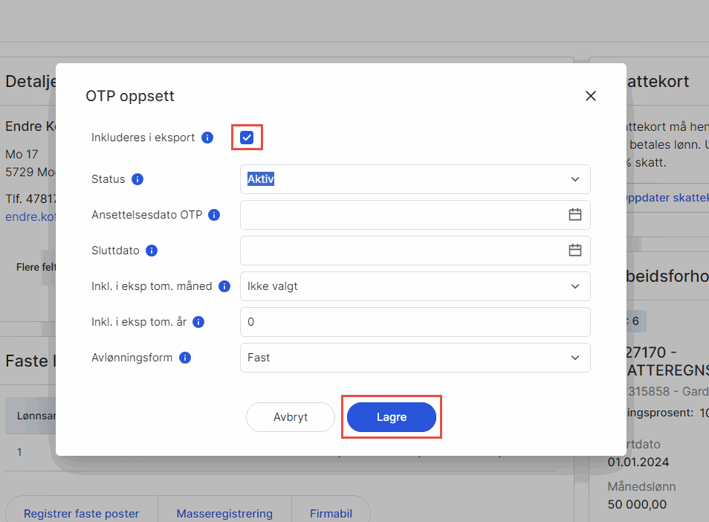
Task: Uncheck the Inkluderes i eksport checkbox
Action: coord(247,138)
